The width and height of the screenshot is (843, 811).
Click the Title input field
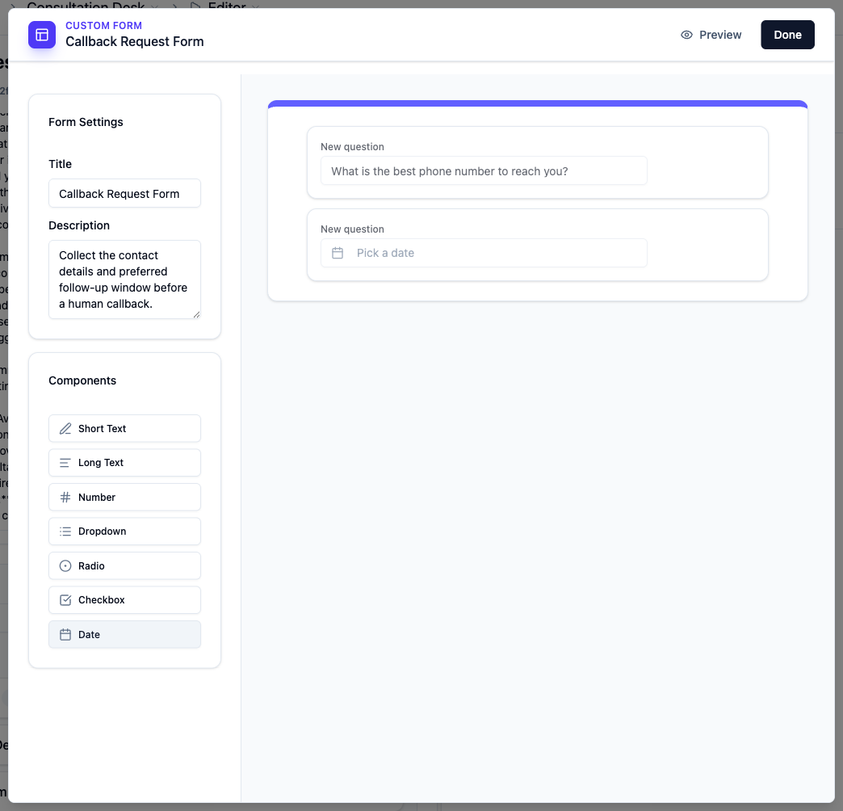pos(124,193)
